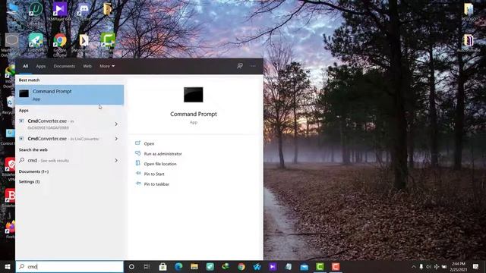This screenshot has width=486, height=273.
Task: Click the Cortana circle on taskbar
Action: 131,266
